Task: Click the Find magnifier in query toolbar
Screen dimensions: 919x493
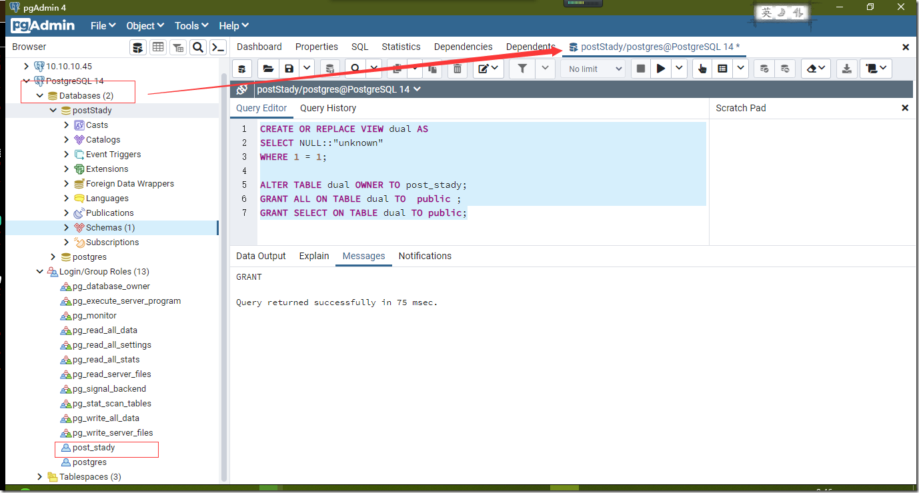Action: tap(355, 69)
